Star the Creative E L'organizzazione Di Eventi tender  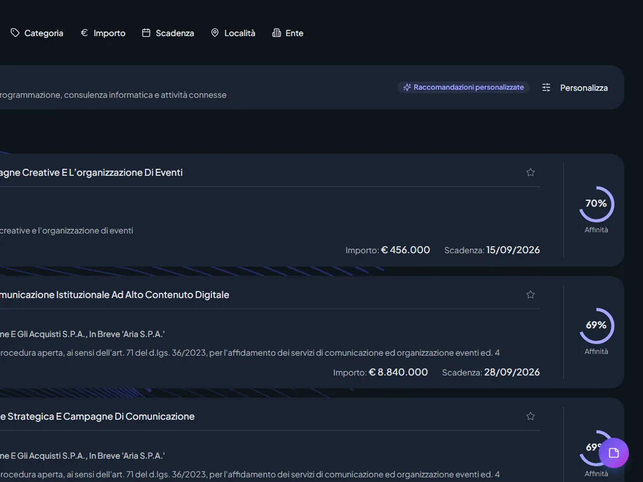pos(531,172)
